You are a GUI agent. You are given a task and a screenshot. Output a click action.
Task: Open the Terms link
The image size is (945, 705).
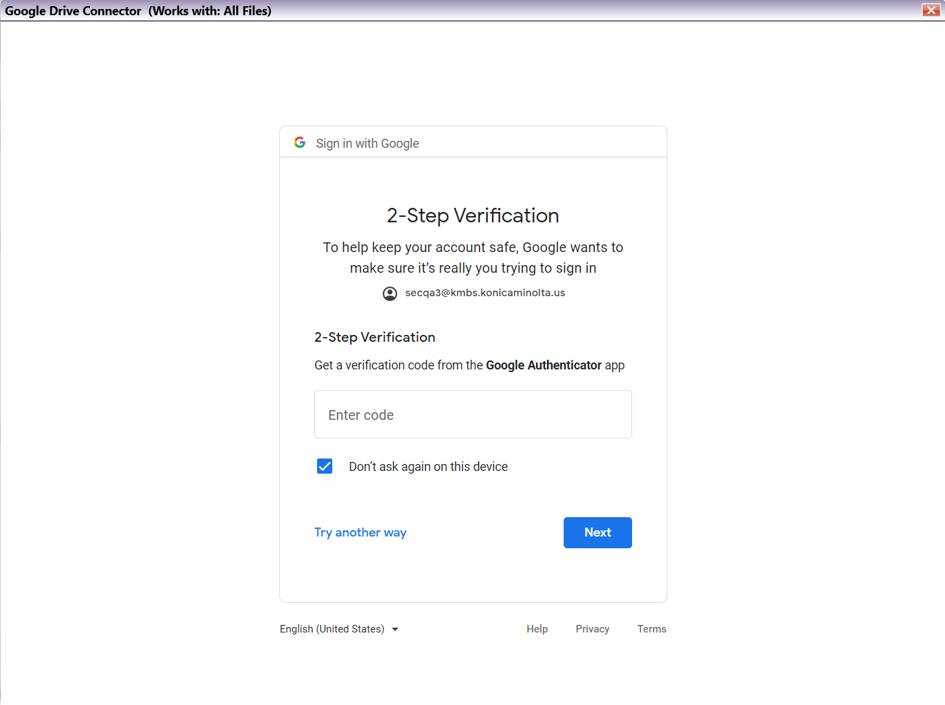point(651,629)
